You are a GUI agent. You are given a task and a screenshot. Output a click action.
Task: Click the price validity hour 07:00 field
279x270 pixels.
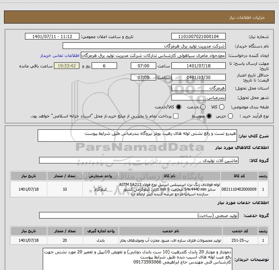point(143,77)
